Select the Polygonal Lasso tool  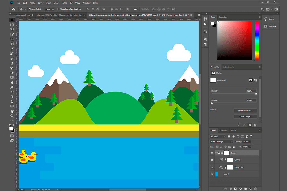(x=12, y=30)
